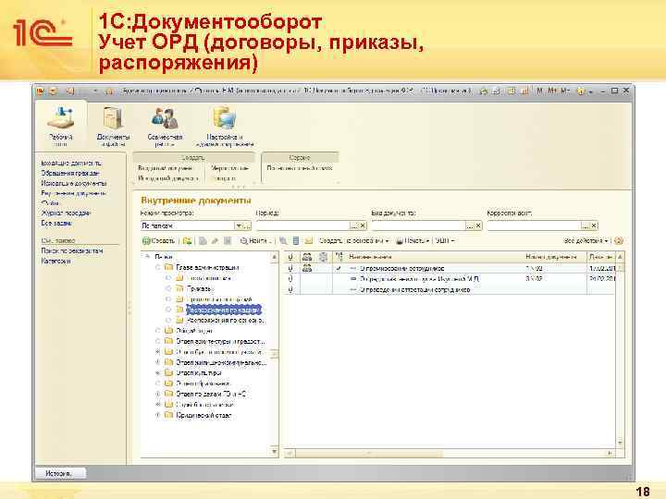Click the people icon column header
This screenshot has width=666, height=499.
[307, 257]
